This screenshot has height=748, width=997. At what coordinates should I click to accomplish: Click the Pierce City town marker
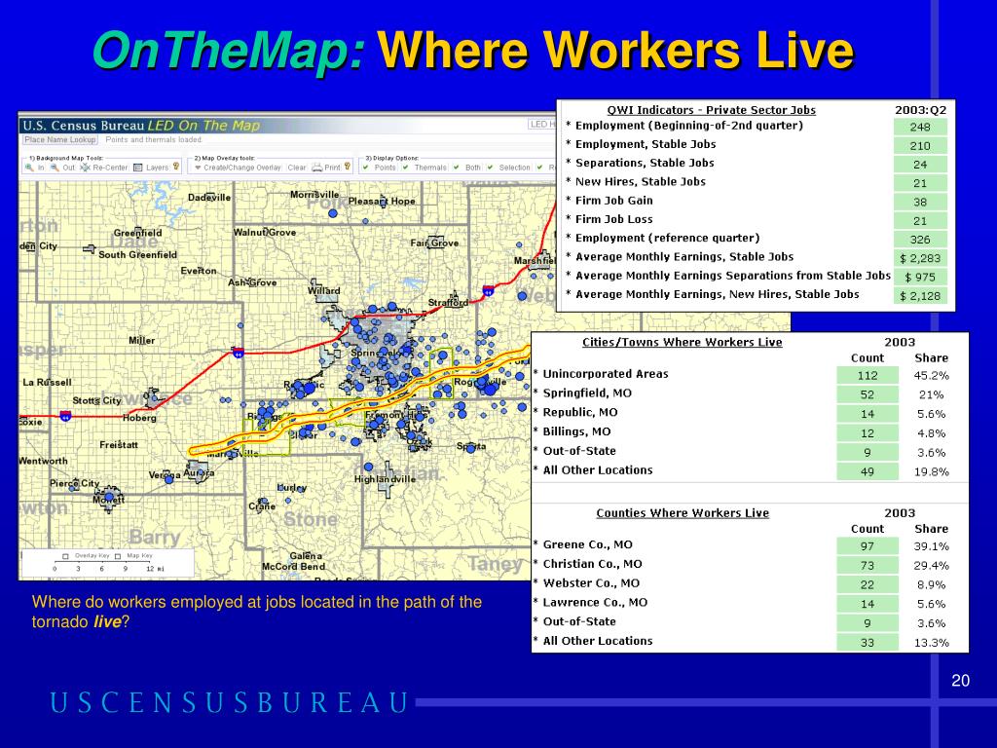[76, 485]
